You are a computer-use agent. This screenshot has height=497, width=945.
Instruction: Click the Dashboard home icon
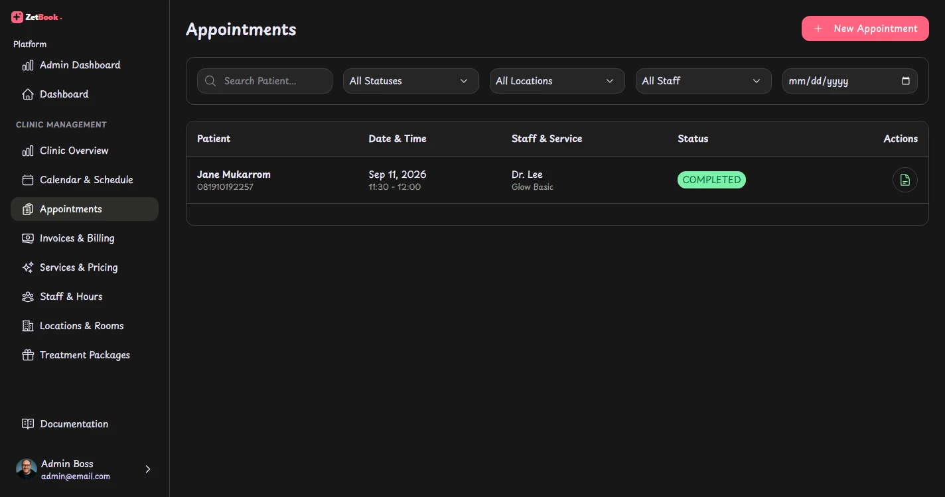28,94
